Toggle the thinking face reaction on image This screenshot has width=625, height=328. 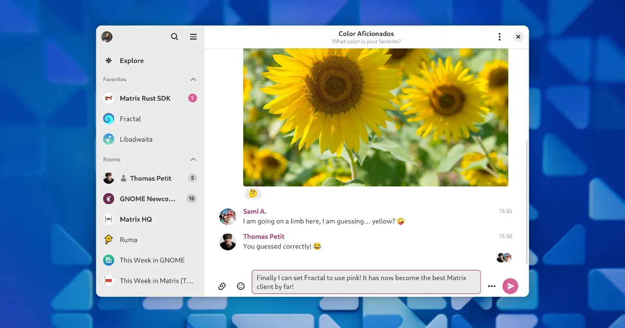click(253, 194)
